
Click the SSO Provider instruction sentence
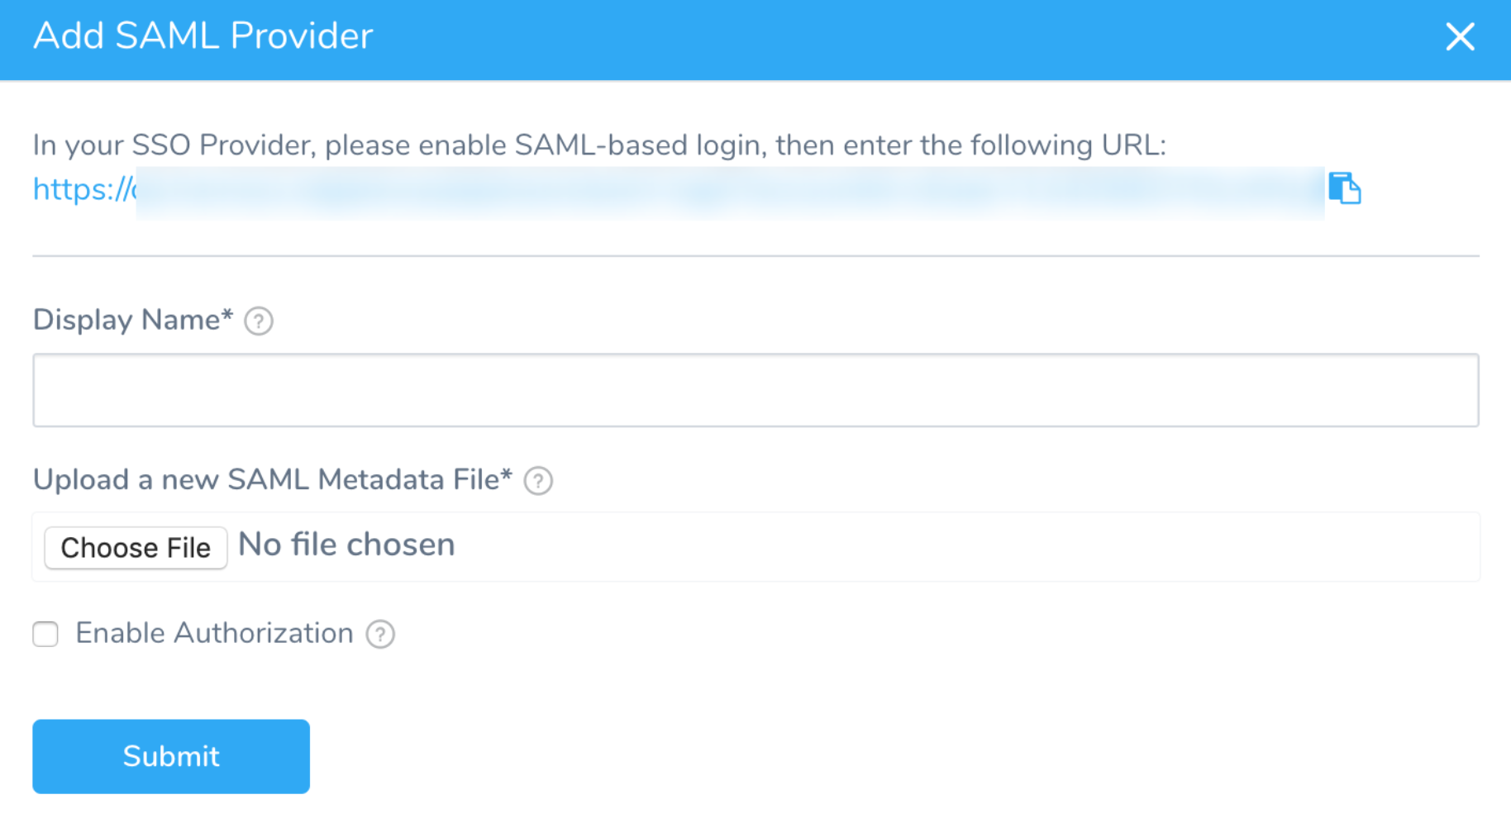599,145
